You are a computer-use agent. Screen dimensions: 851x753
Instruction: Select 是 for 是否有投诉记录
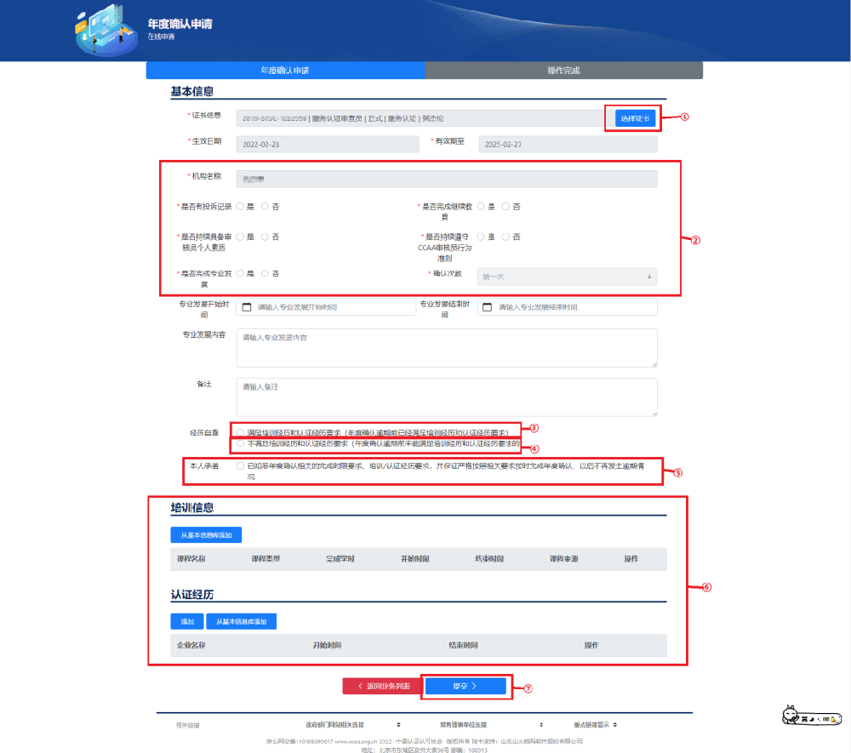241,206
